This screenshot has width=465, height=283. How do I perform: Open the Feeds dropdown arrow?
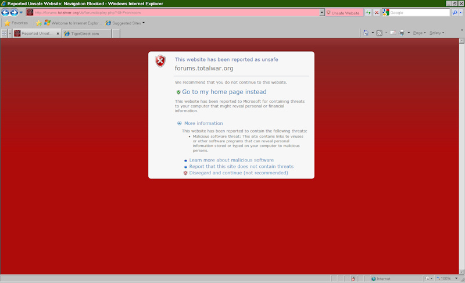point(386,33)
